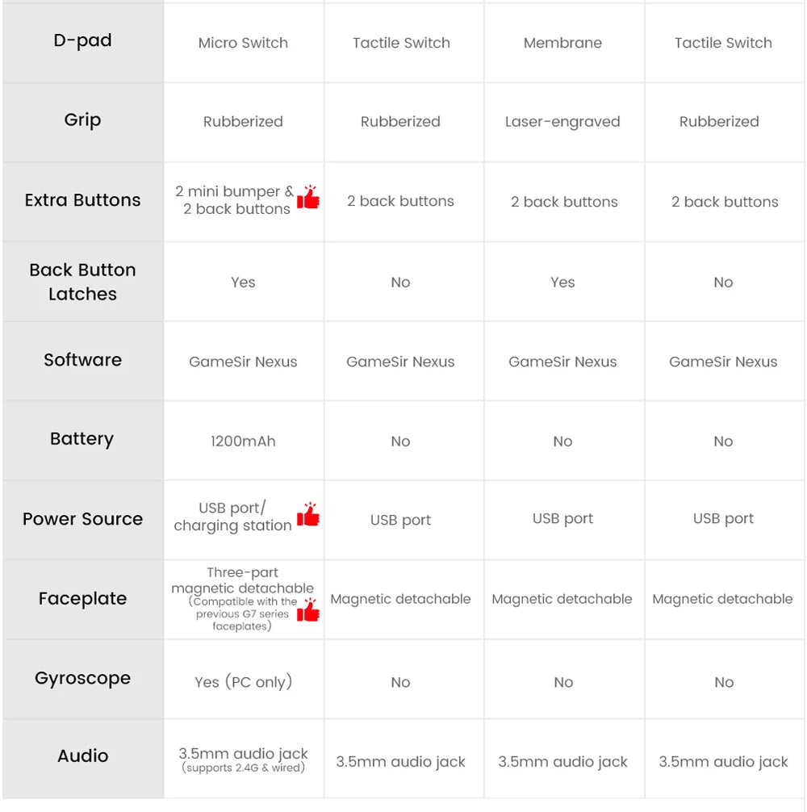Click the Laser-engraved grip cell

tap(562, 122)
